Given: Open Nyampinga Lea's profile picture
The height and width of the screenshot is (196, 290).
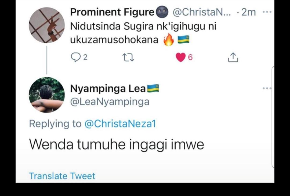Looking at the screenshot, I should 47,95.
